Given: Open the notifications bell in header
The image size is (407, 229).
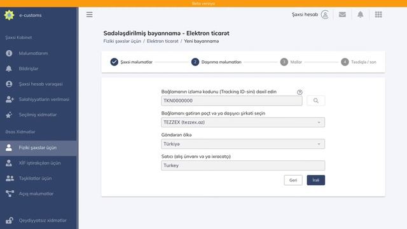Looking at the screenshot, I should pos(361,15).
